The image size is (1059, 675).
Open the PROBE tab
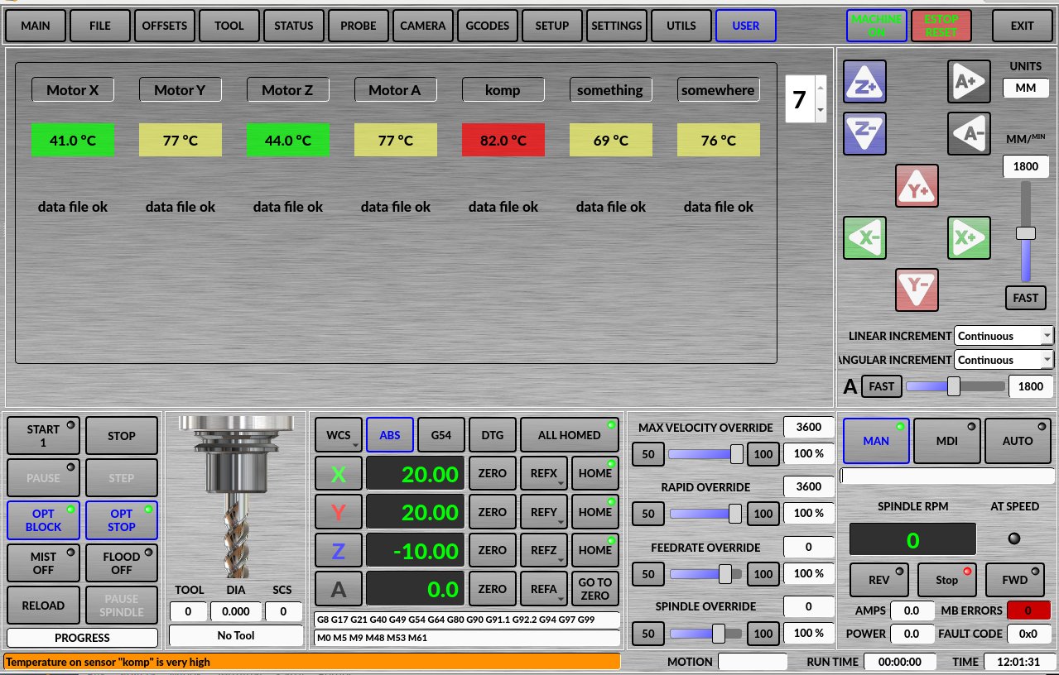pyautogui.click(x=359, y=26)
